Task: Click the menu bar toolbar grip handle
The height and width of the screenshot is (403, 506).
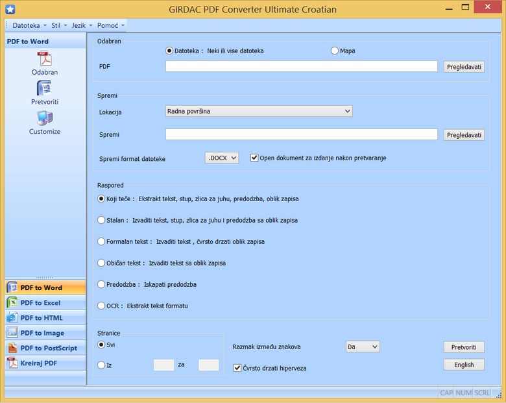Action: tap(7, 25)
